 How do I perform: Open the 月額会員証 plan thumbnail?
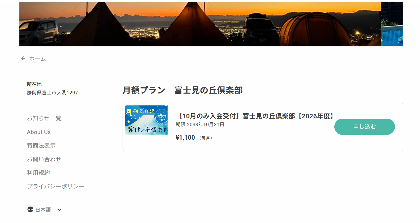146,120
